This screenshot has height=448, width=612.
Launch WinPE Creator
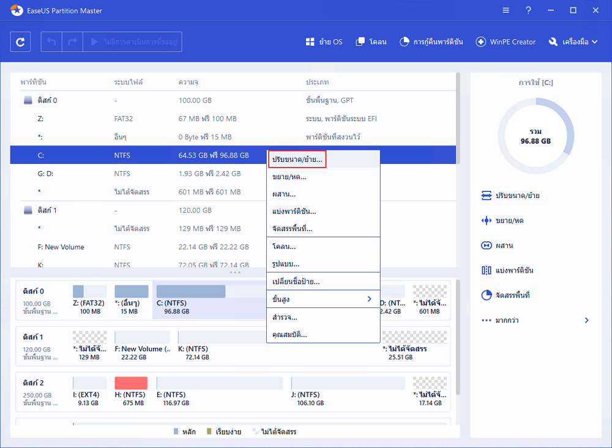[506, 42]
